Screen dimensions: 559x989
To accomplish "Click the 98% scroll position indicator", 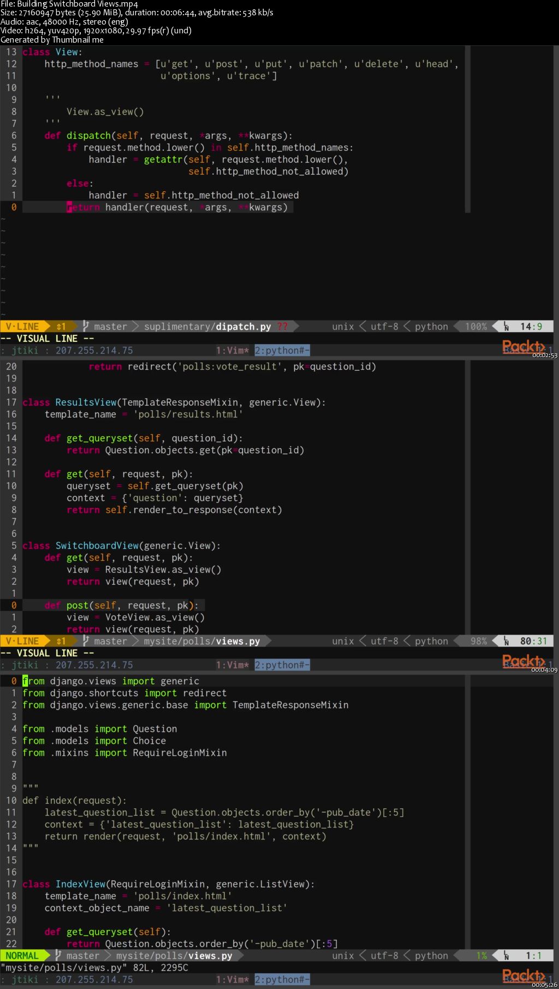I will 479,641.
